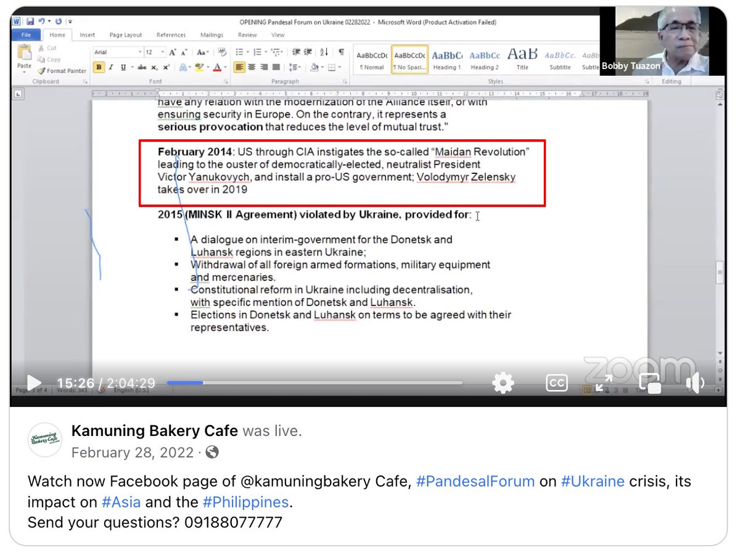Click the Cut command in the Clipboard group
Viewport: 740px width, 555px height.
[x=47, y=48]
